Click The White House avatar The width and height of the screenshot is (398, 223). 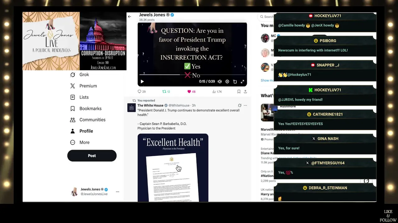[131, 107]
